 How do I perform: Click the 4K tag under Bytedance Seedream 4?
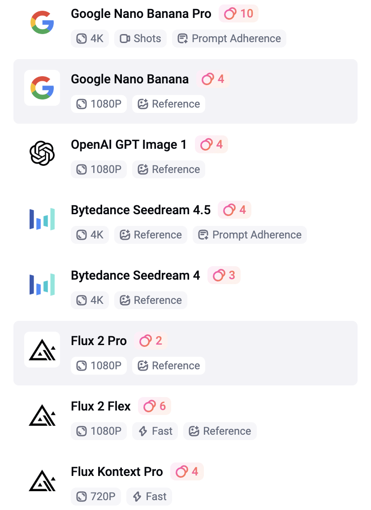coord(90,300)
